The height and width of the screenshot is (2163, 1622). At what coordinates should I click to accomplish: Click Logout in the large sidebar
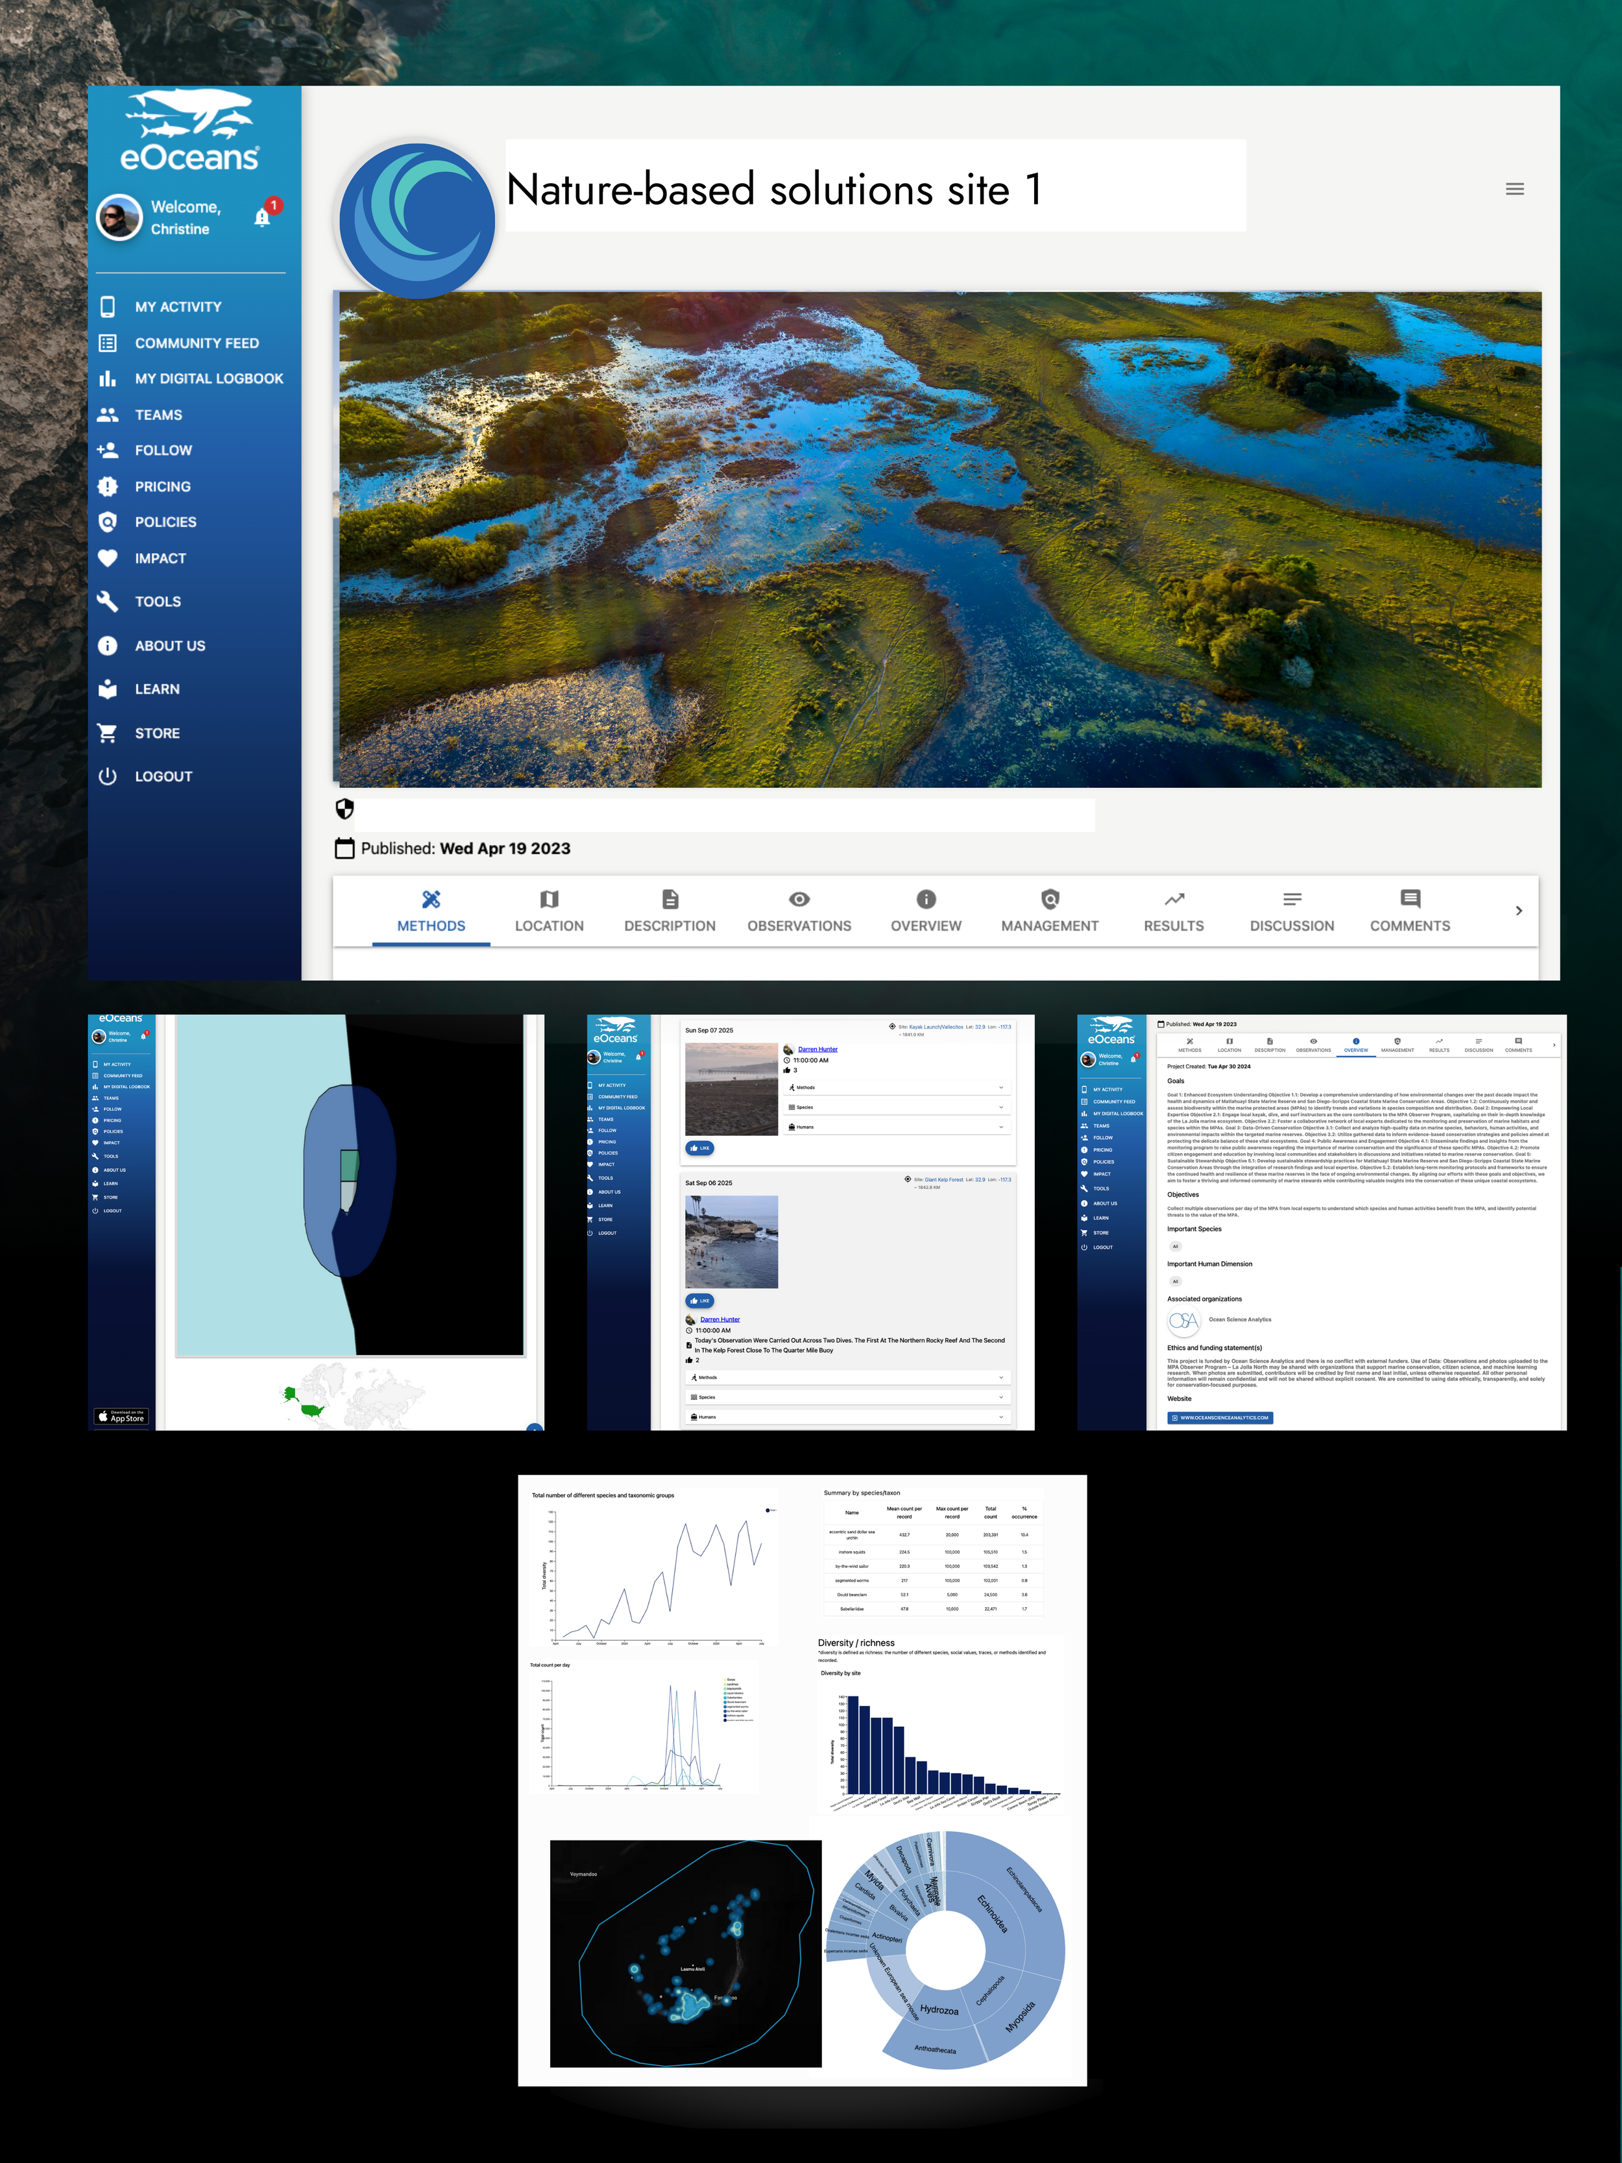tap(163, 776)
